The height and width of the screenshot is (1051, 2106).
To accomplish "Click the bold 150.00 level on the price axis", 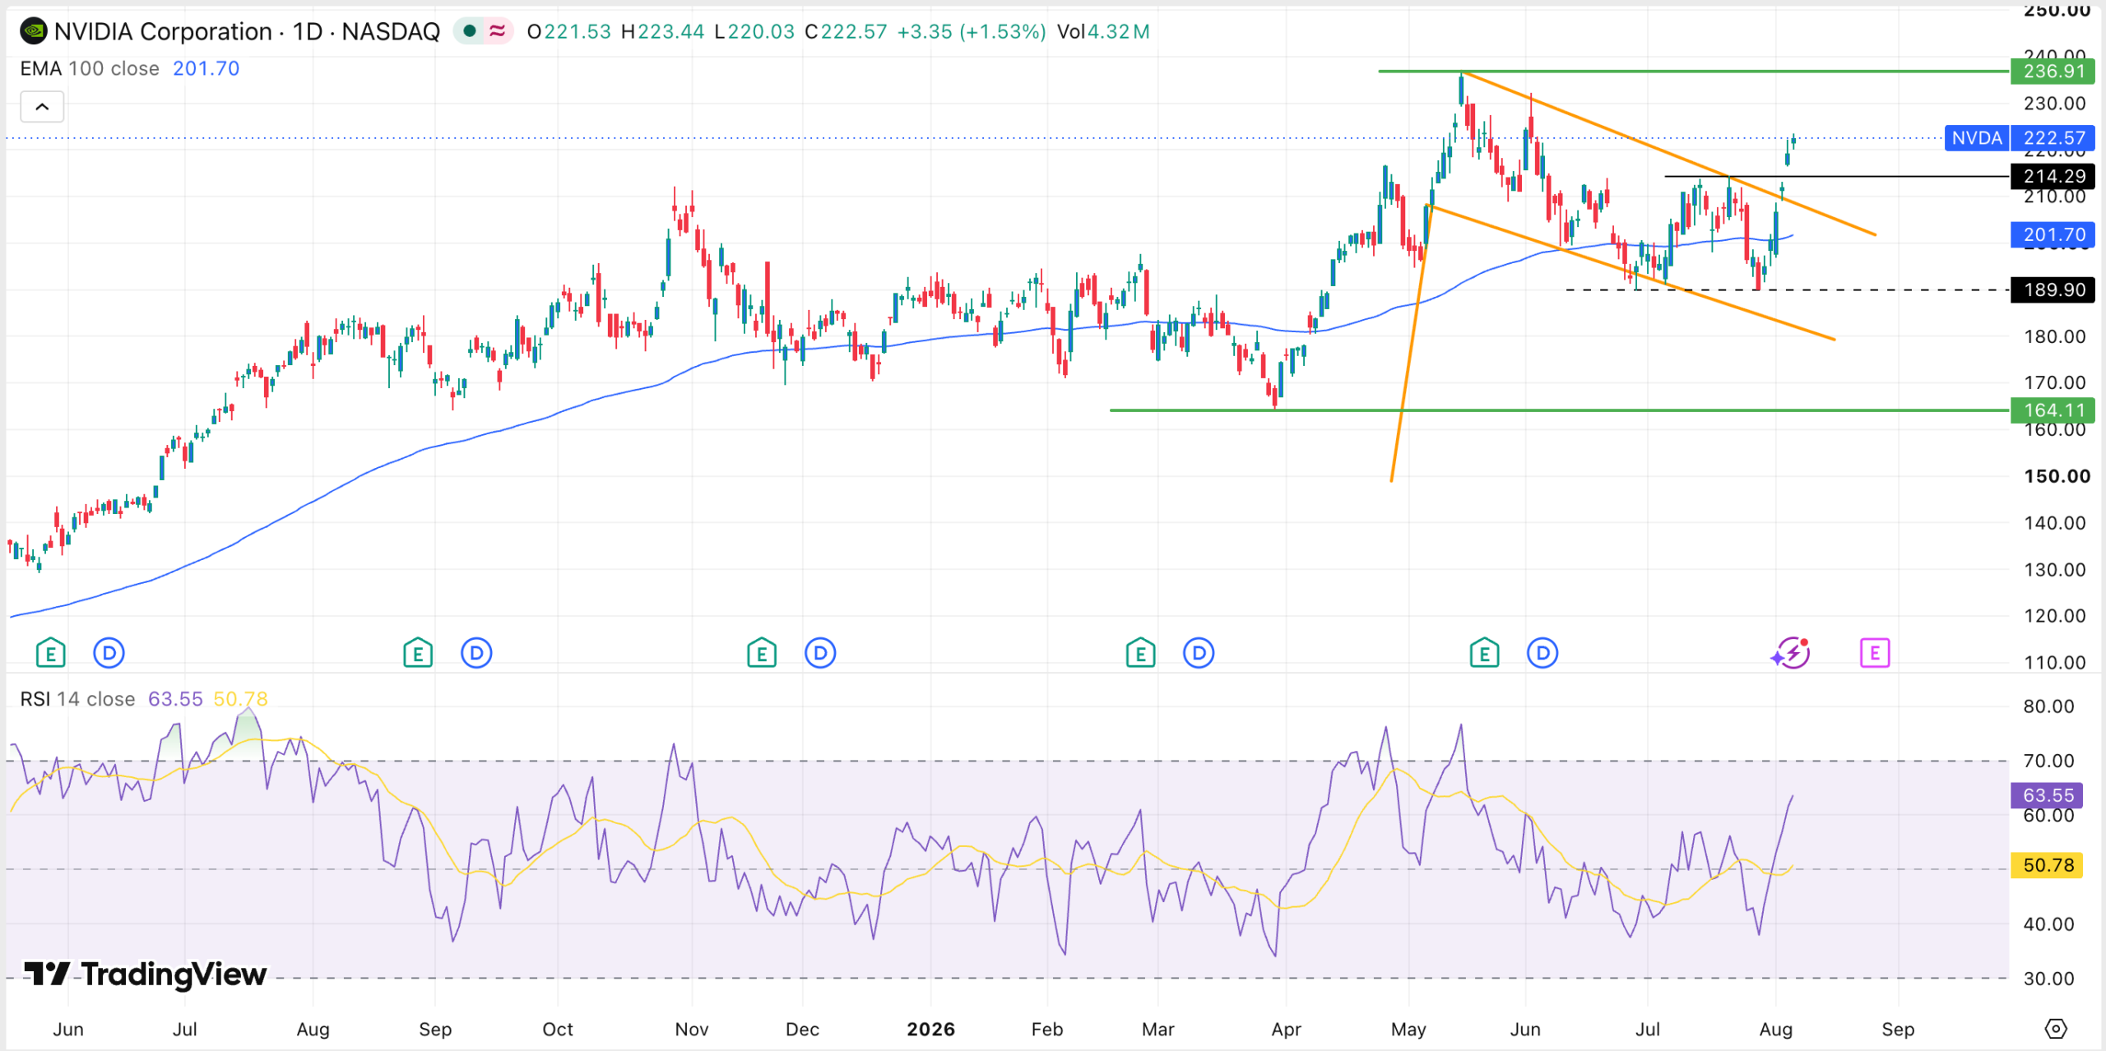I will (2057, 476).
